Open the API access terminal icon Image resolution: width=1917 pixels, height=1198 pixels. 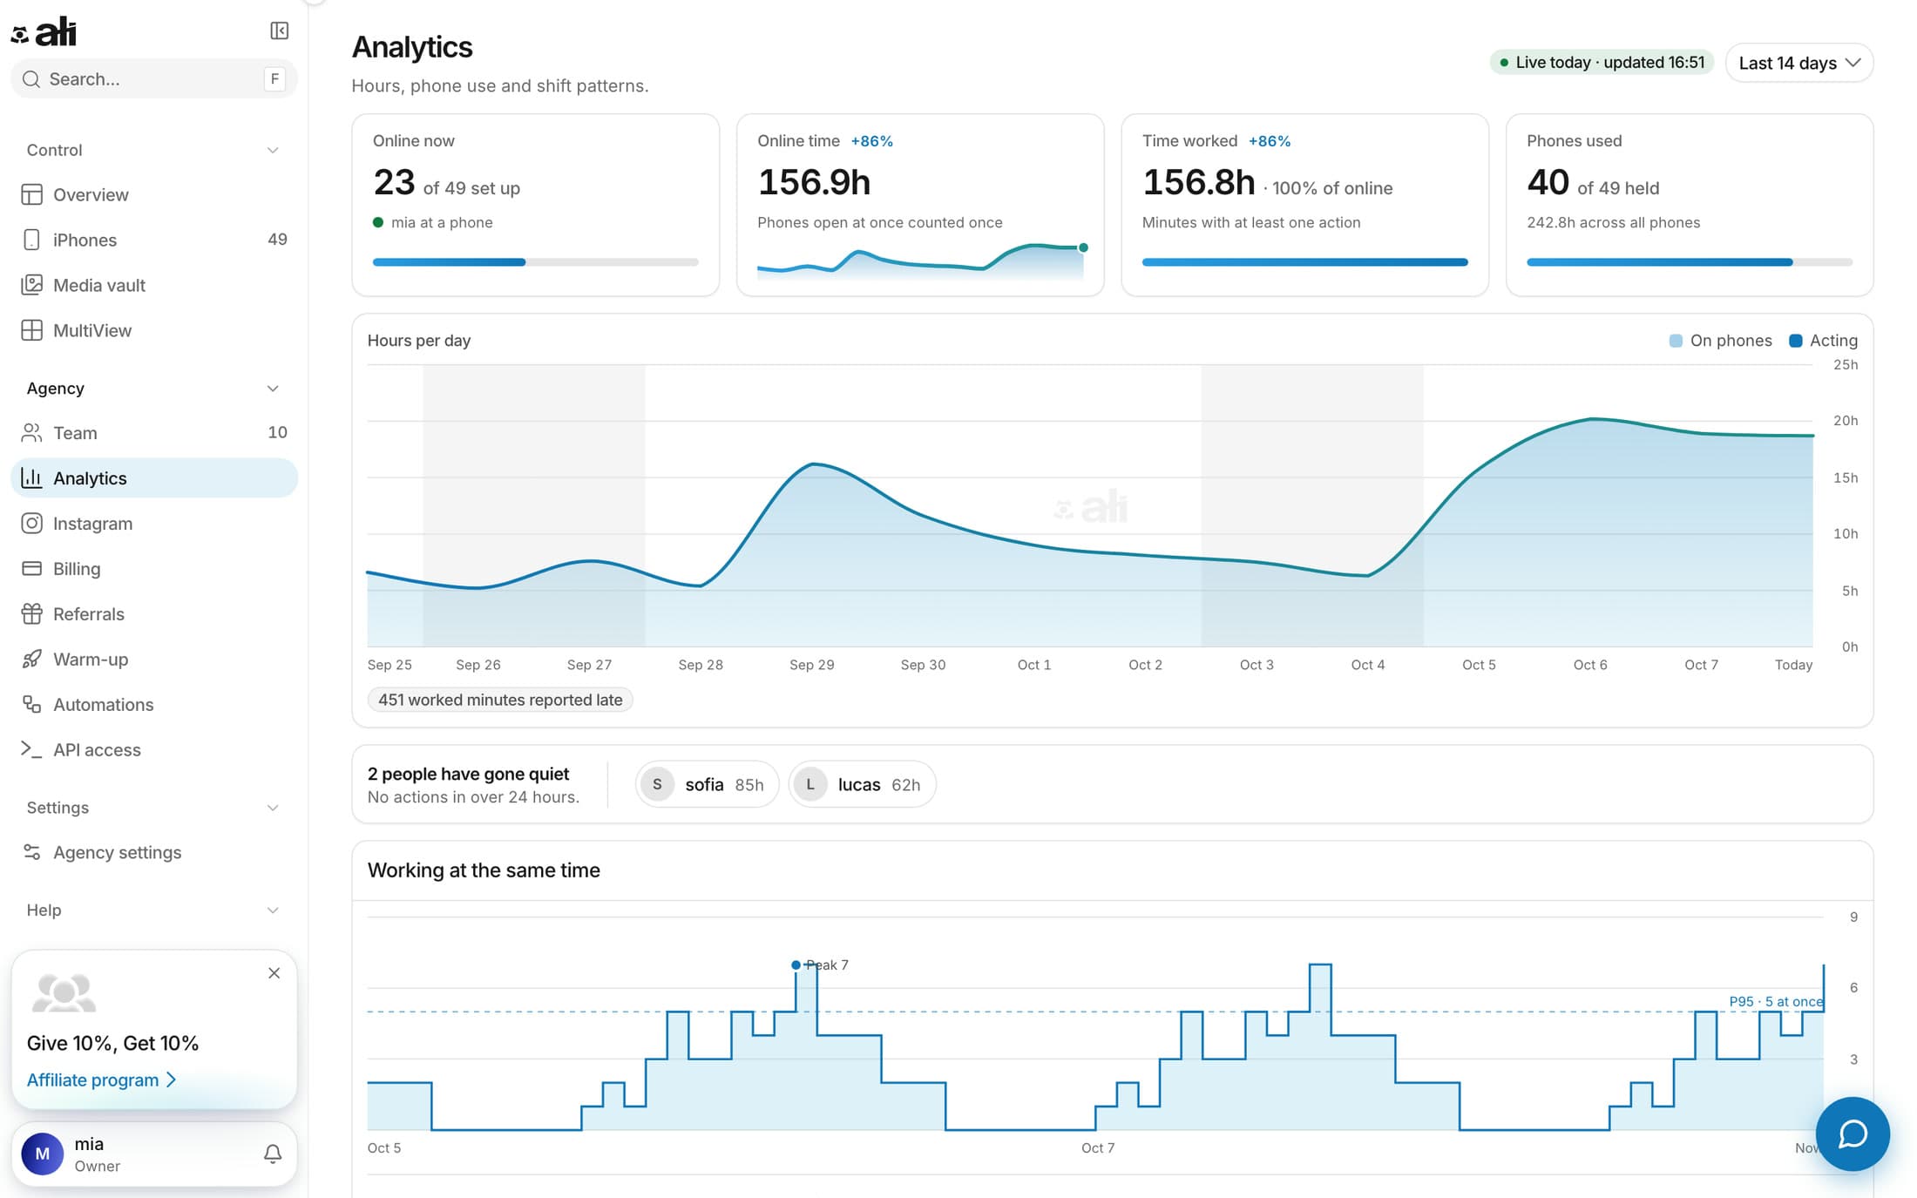pos(32,750)
